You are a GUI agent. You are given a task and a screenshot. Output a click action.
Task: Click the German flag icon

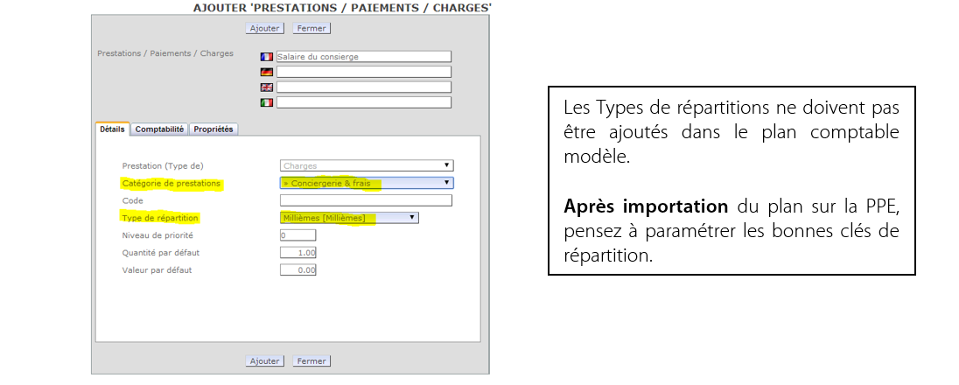point(267,72)
